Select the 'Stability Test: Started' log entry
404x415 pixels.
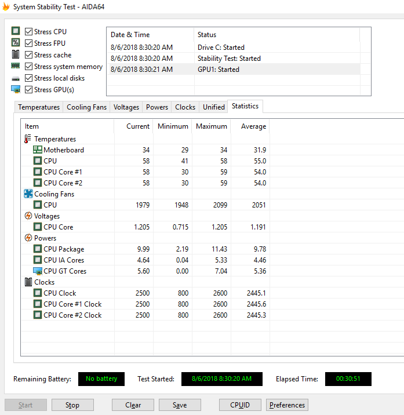click(x=233, y=58)
